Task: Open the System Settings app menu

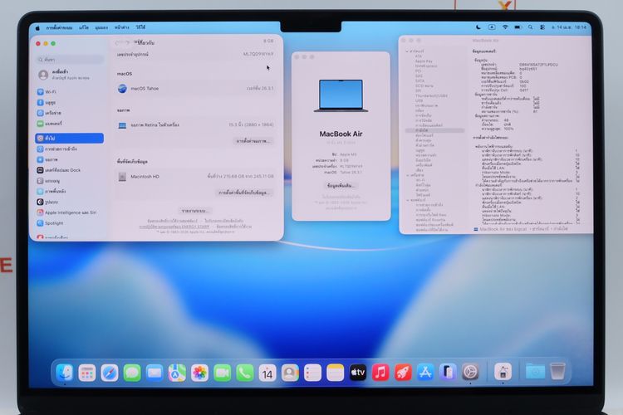Action: pos(59,27)
